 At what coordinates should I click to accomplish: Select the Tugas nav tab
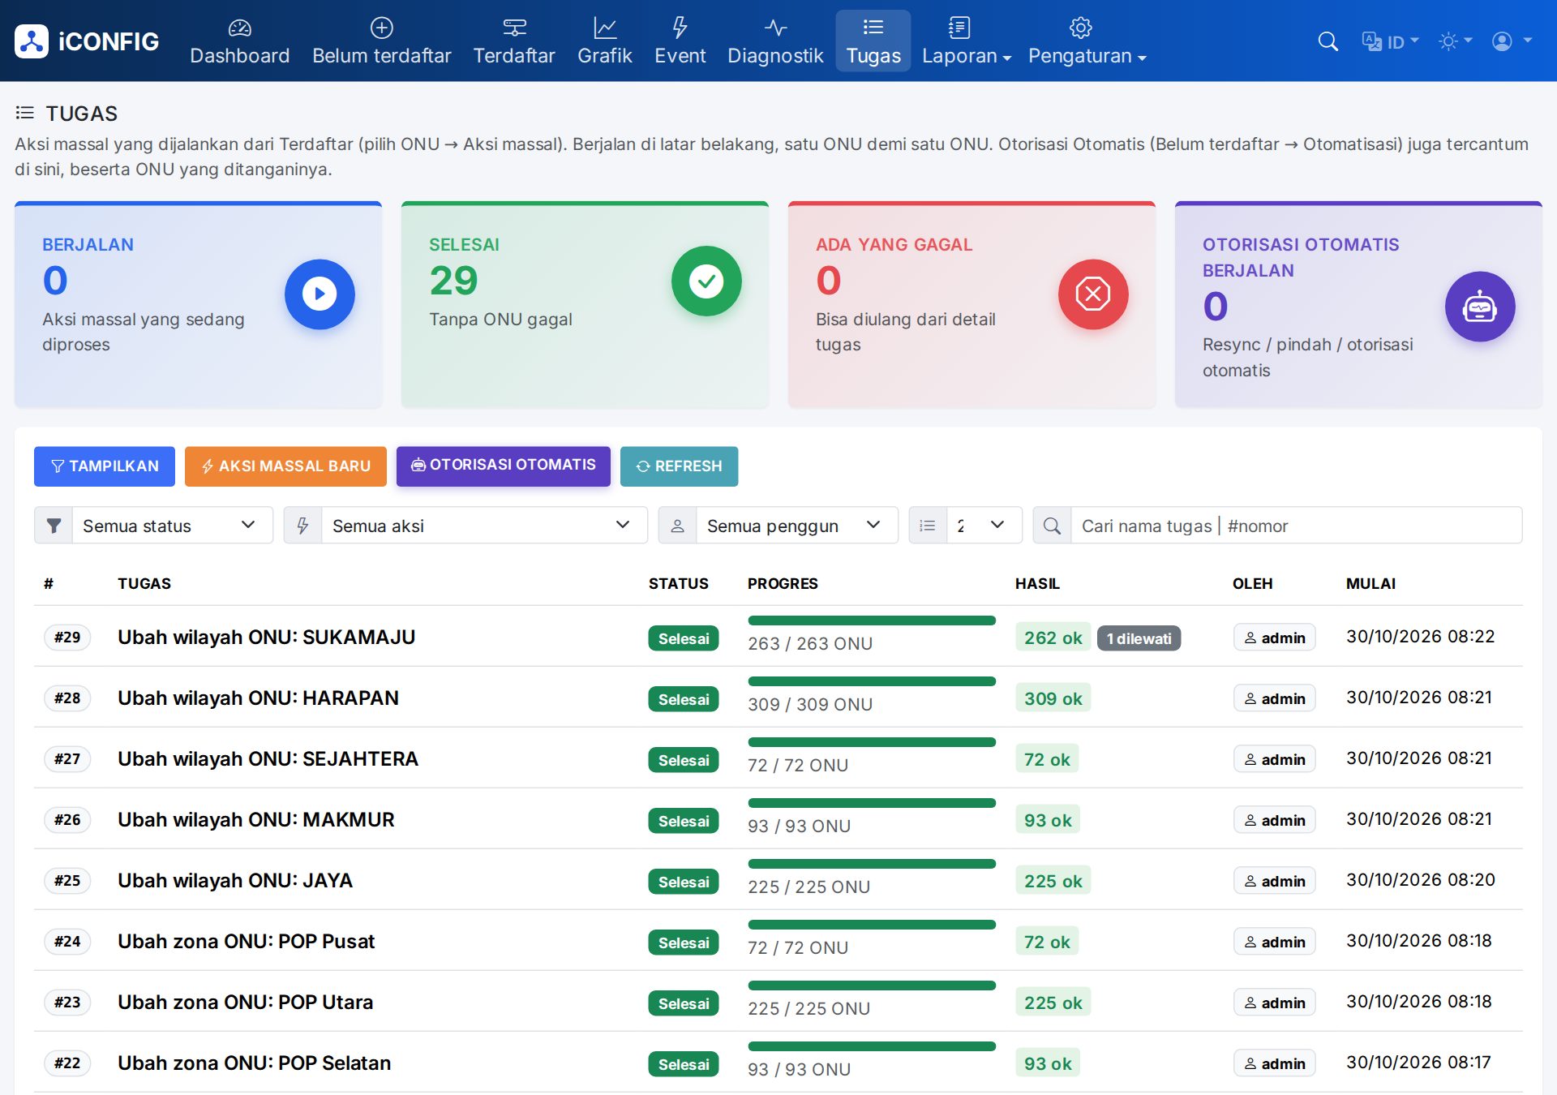(x=873, y=41)
